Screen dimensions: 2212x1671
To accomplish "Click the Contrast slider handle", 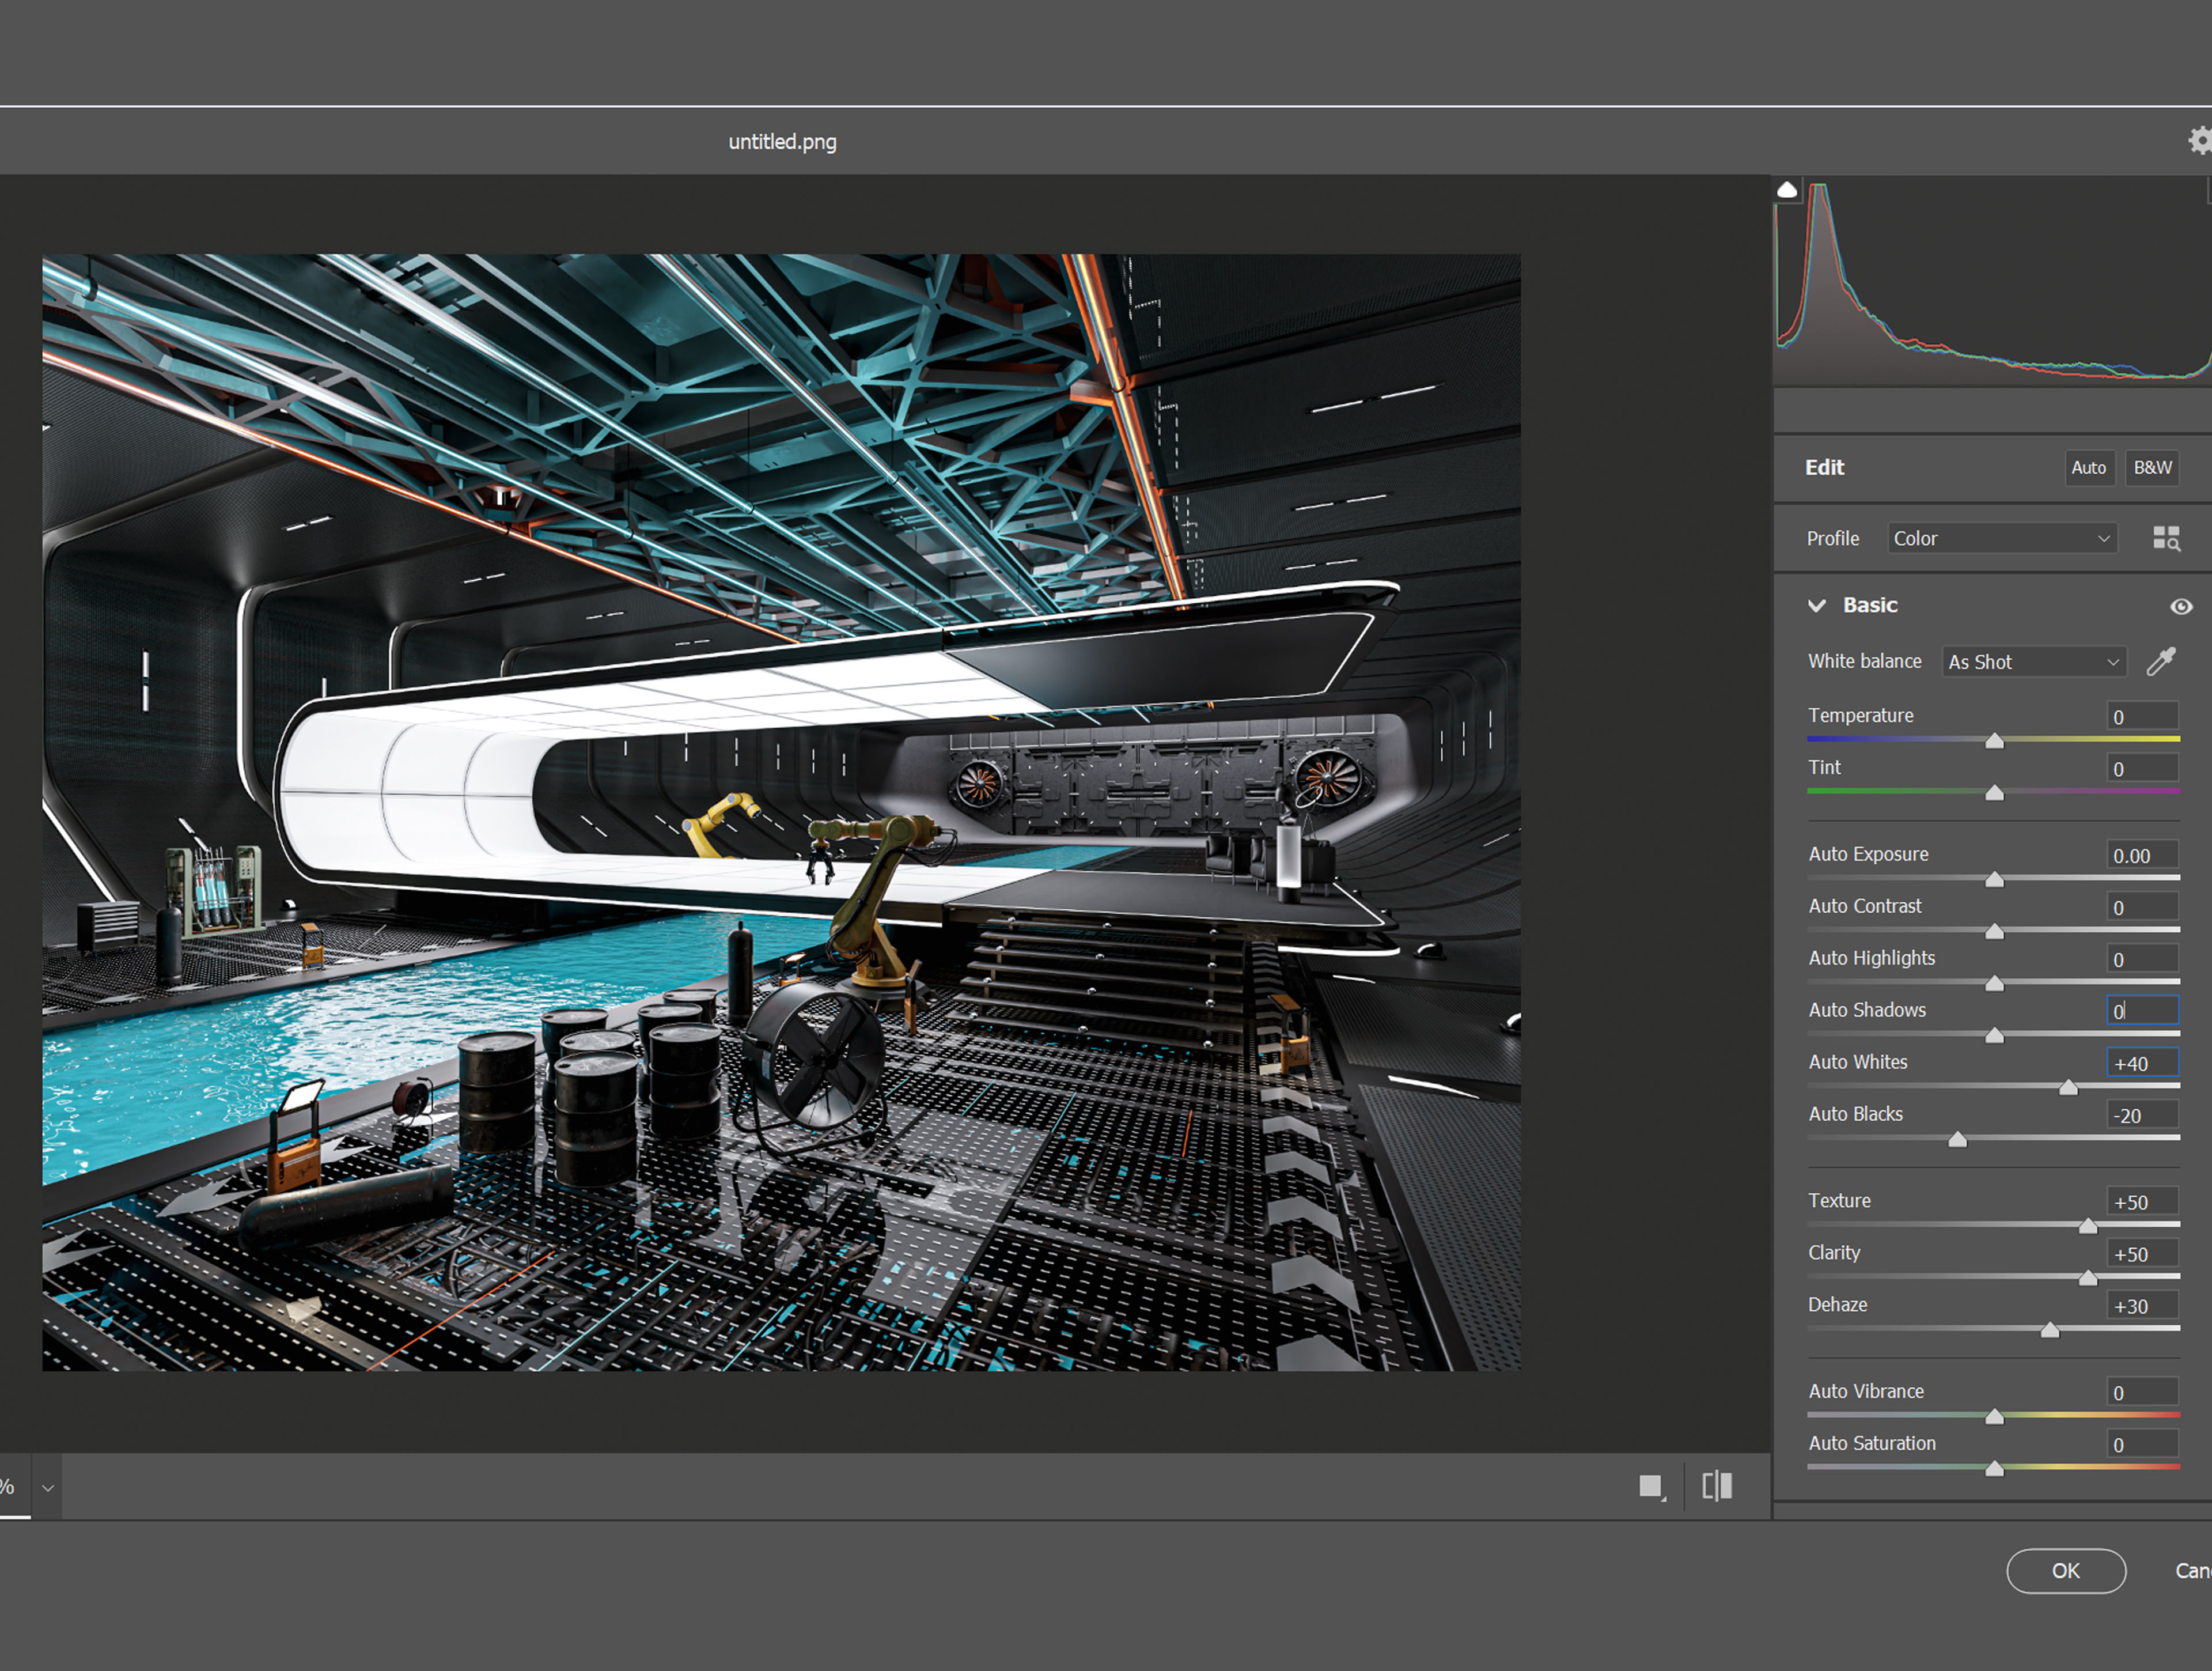I will [1994, 931].
